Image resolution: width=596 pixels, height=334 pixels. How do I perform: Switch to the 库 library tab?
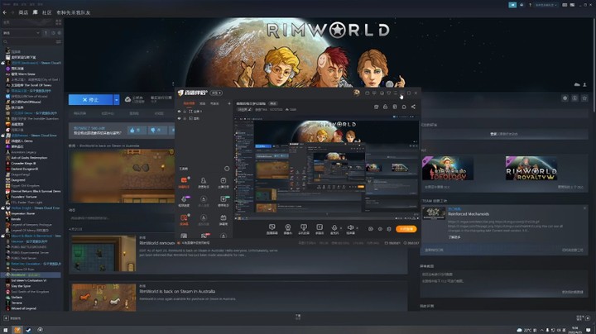coord(35,12)
